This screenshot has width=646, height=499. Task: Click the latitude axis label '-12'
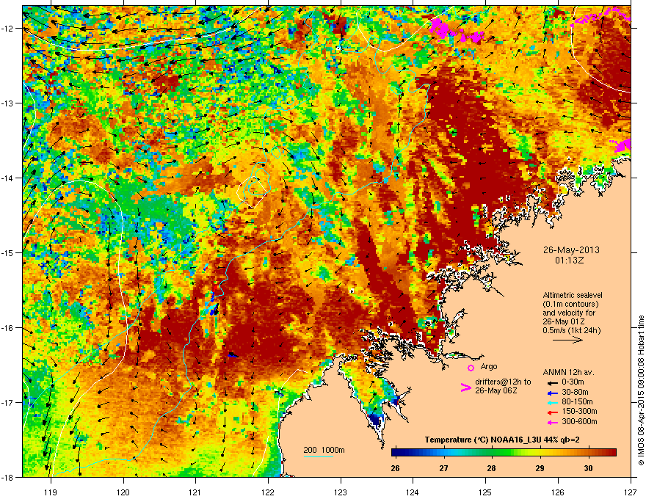[x=7, y=29]
